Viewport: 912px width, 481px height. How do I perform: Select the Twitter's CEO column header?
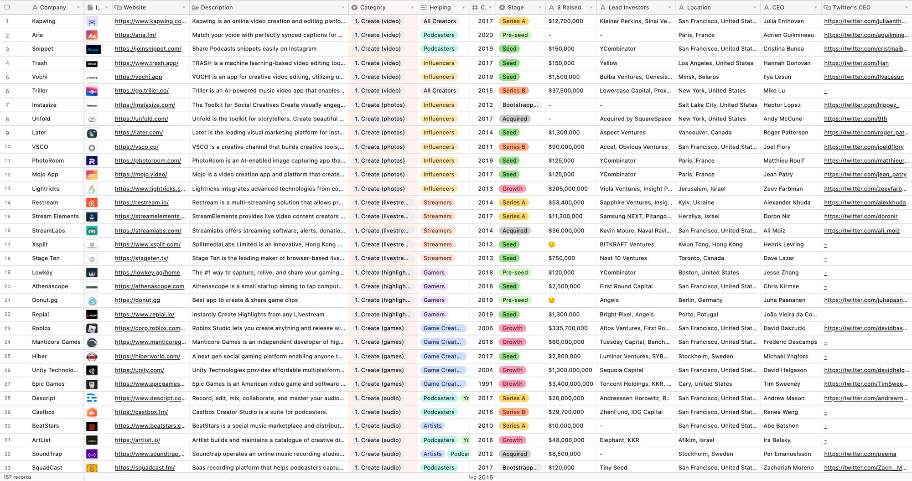click(866, 7)
